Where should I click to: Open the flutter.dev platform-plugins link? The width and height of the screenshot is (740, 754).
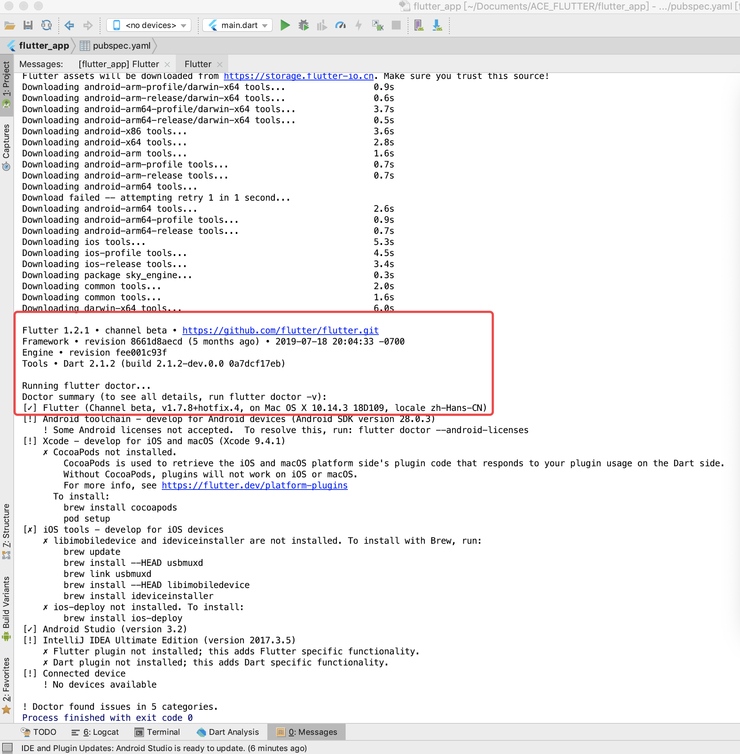(254, 485)
